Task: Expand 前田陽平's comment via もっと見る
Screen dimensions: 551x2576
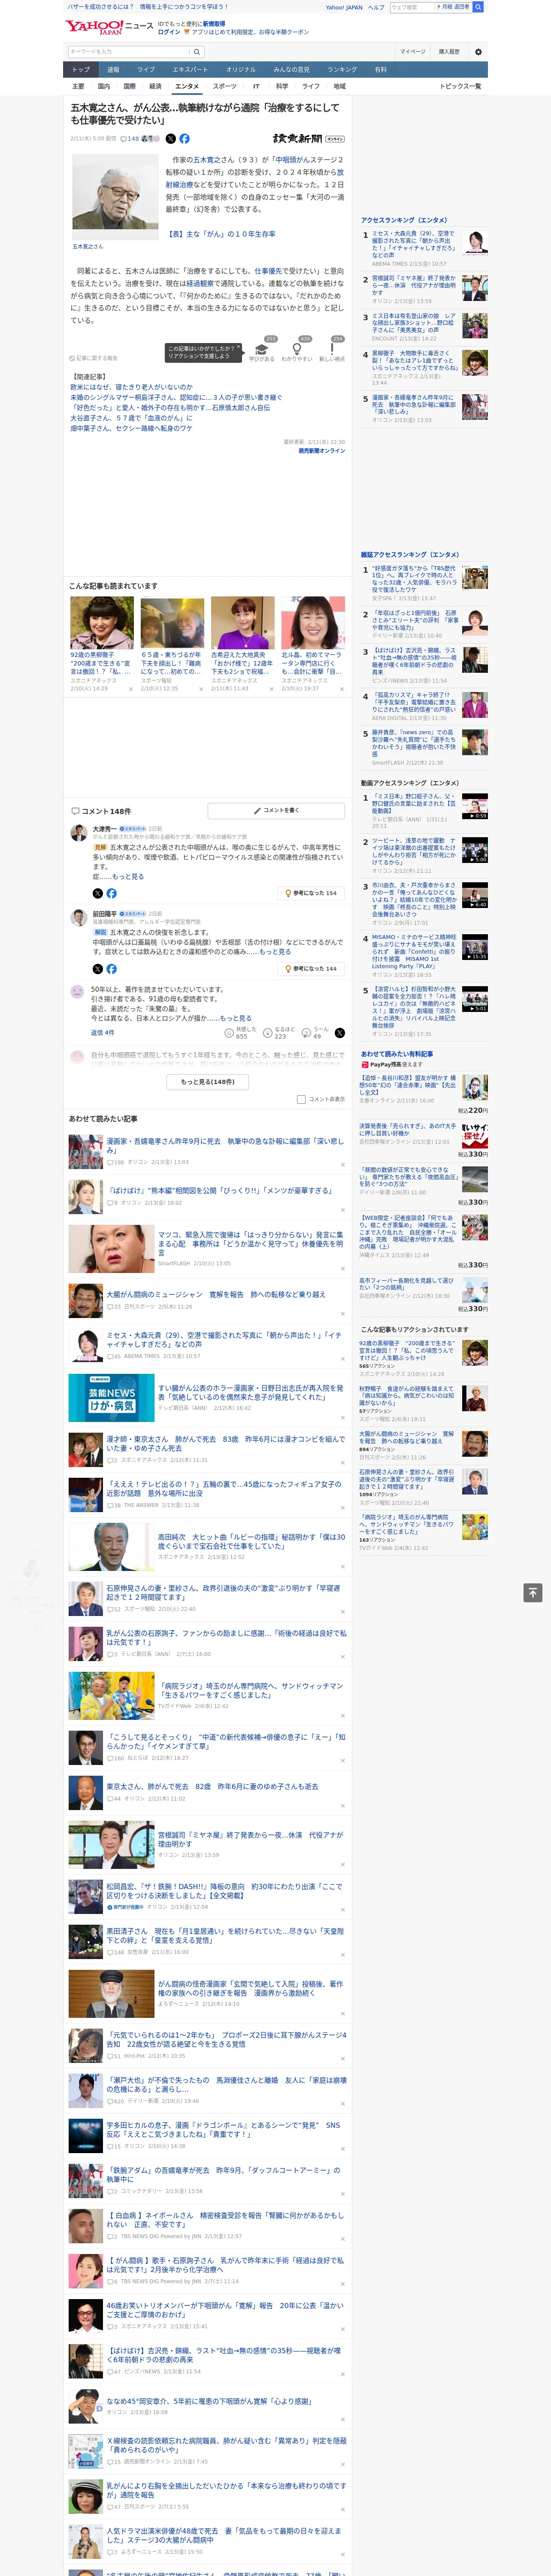Action: pos(274,952)
